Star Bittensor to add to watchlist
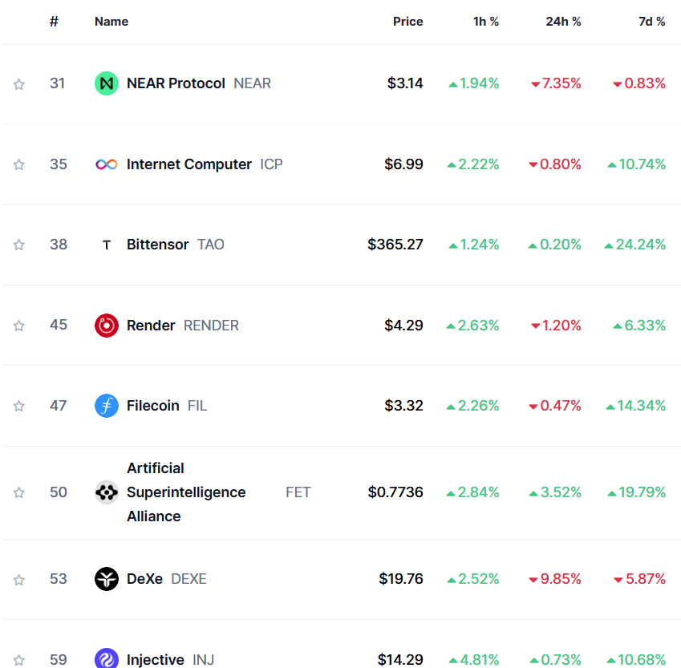This screenshot has width=681, height=668. click(x=19, y=245)
